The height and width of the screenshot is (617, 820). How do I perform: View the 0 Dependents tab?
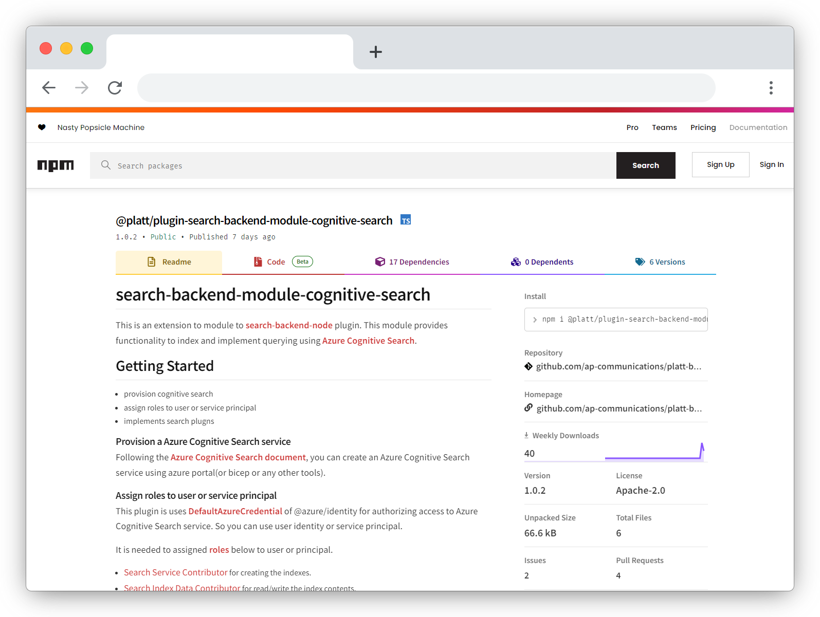[x=542, y=262]
